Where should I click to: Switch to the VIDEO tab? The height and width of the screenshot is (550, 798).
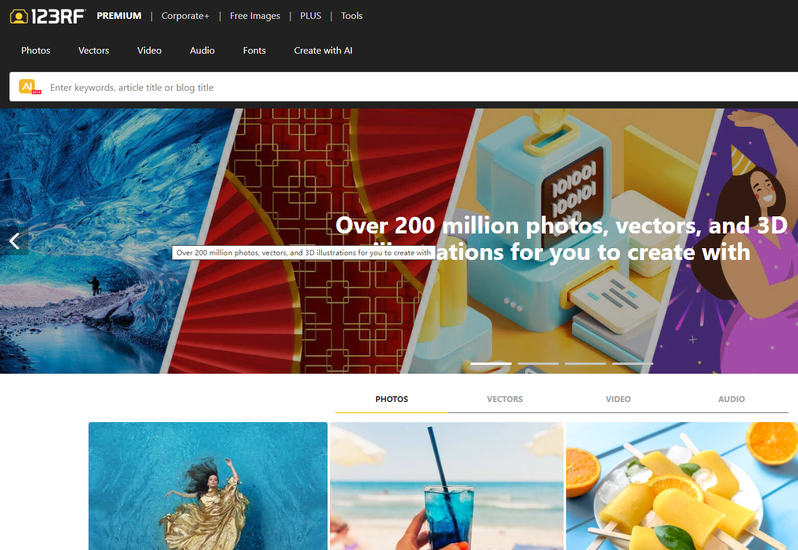pos(618,399)
